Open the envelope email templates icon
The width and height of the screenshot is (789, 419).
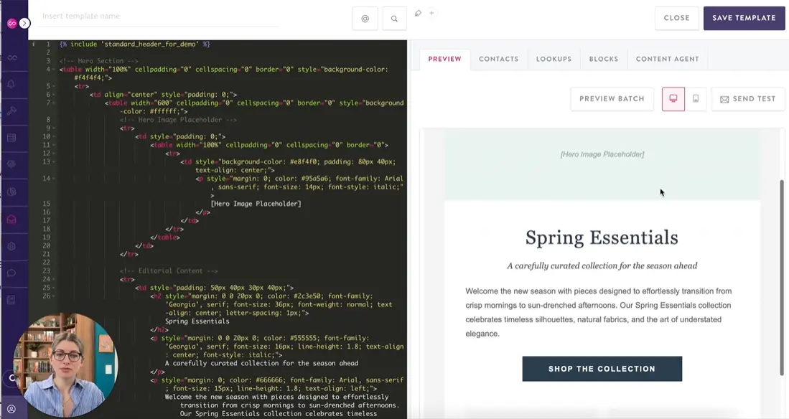(11, 220)
